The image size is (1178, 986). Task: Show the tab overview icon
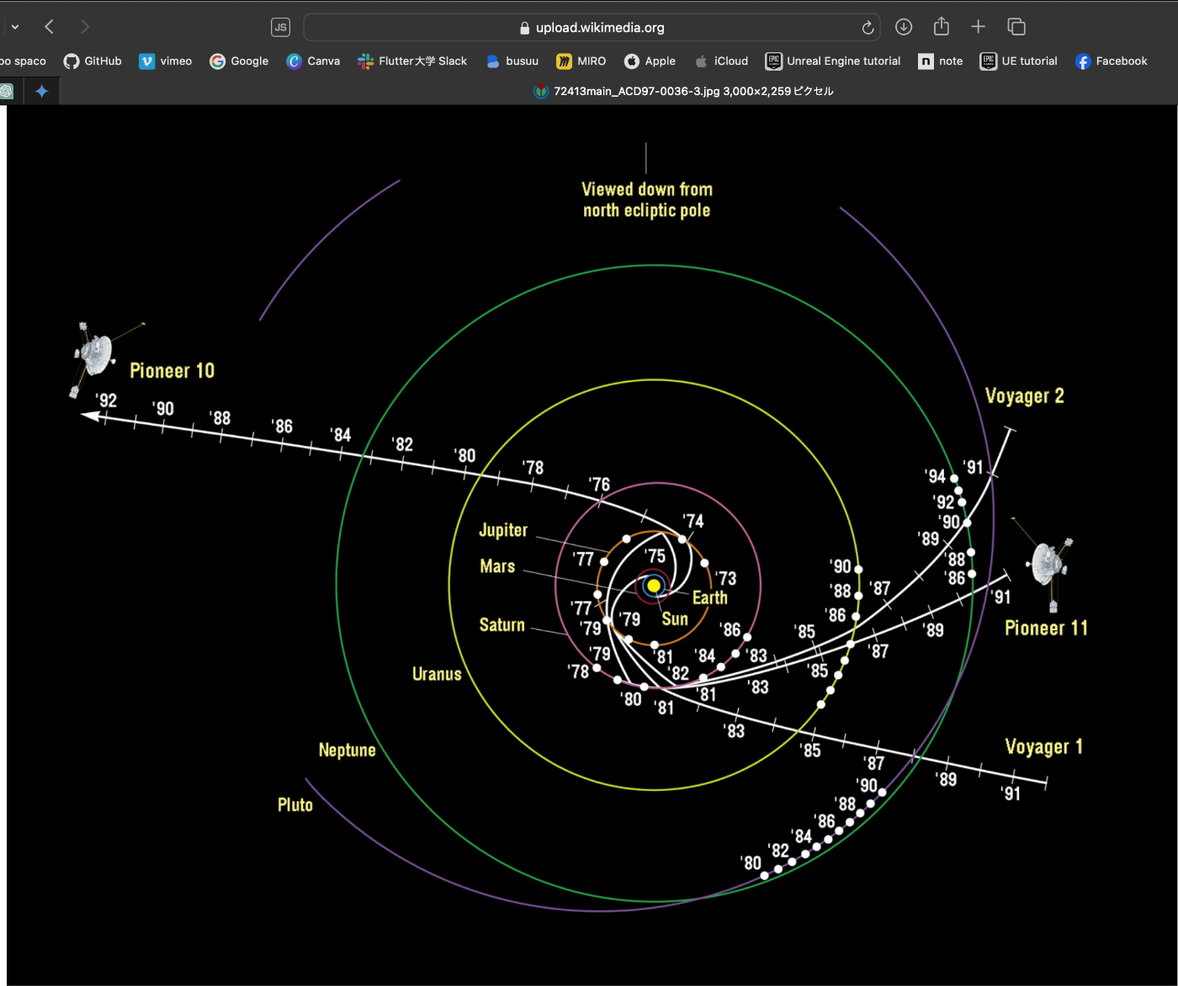[1016, 27]
